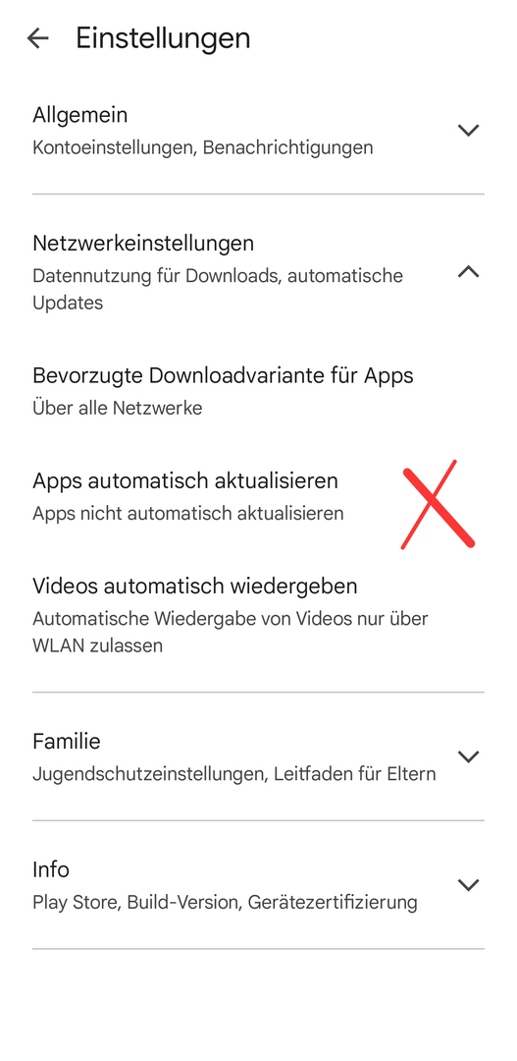The width and height of the screenshot is (517, 1061).
Task: Collapse Netzwerkeinstellungen using the up chevron
Action: [x=468, y=272]
